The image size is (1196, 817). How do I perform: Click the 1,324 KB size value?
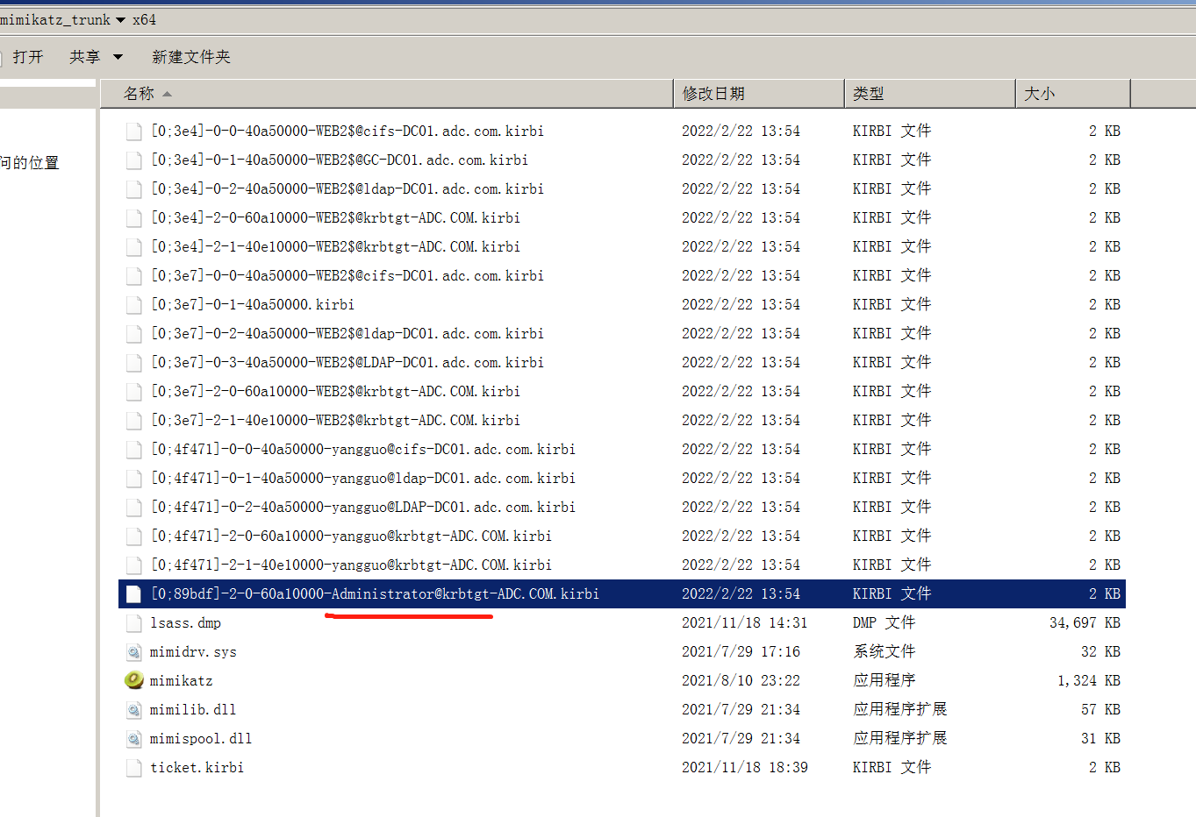(1089, 680)
